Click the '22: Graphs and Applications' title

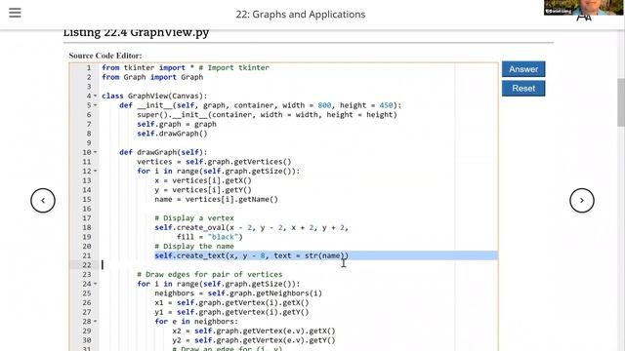[x=301, y=15]
